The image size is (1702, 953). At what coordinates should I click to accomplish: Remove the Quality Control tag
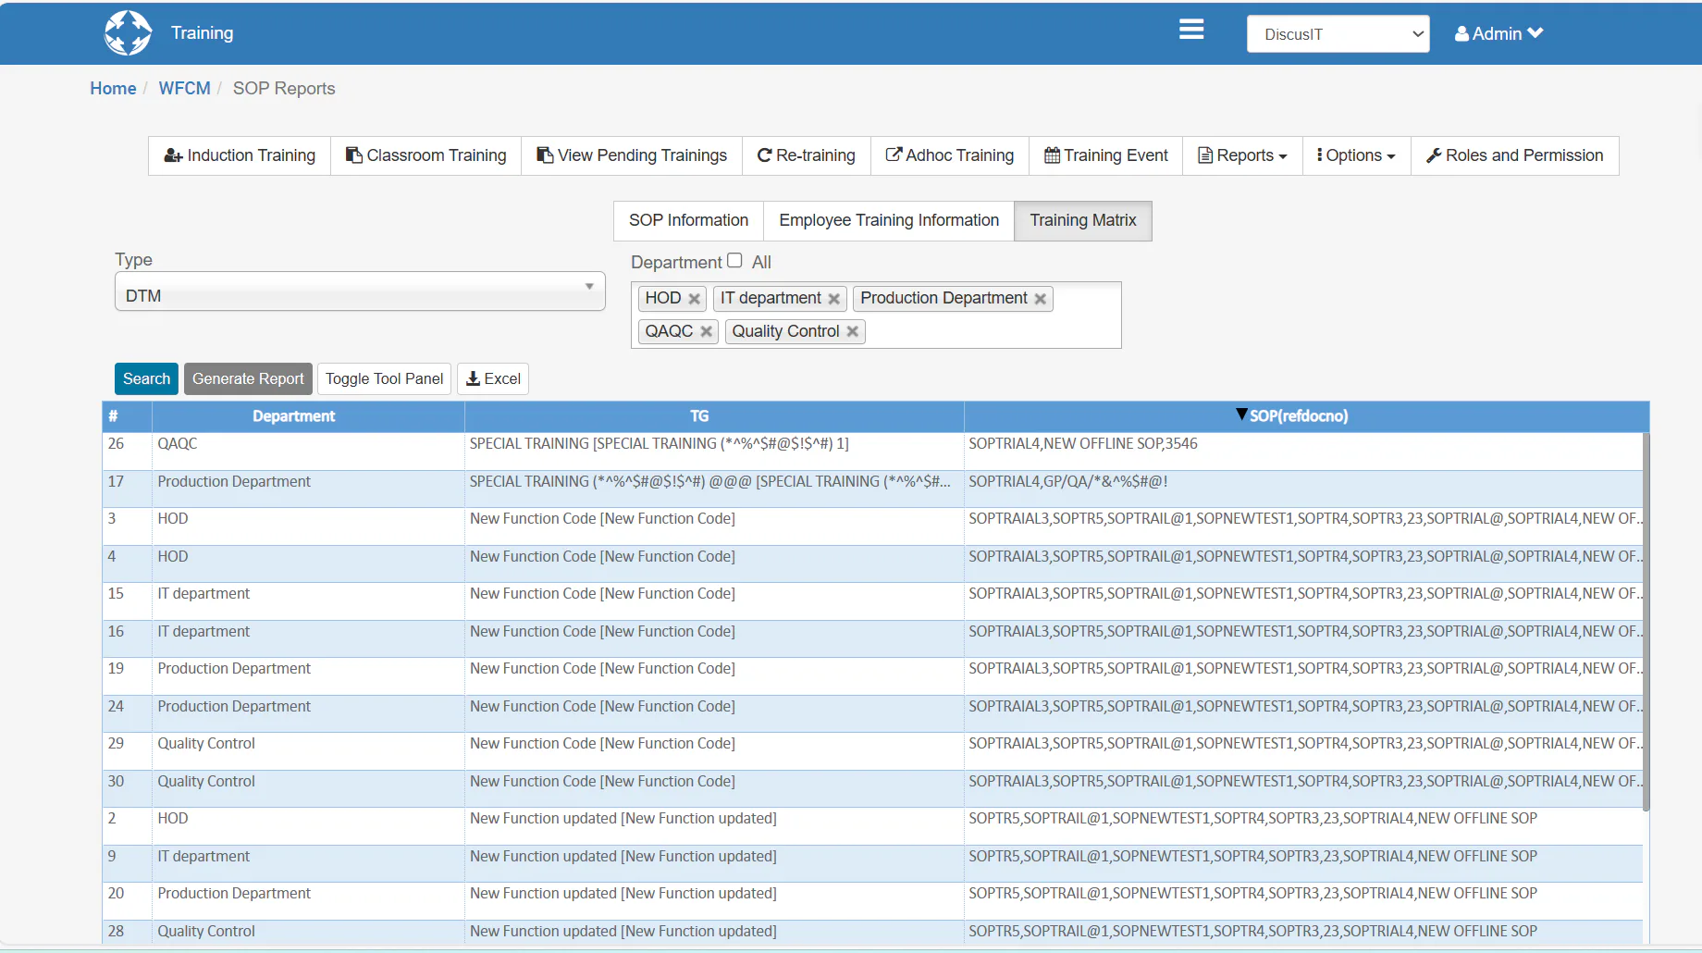pyautogui.click(x=853, y=331)
